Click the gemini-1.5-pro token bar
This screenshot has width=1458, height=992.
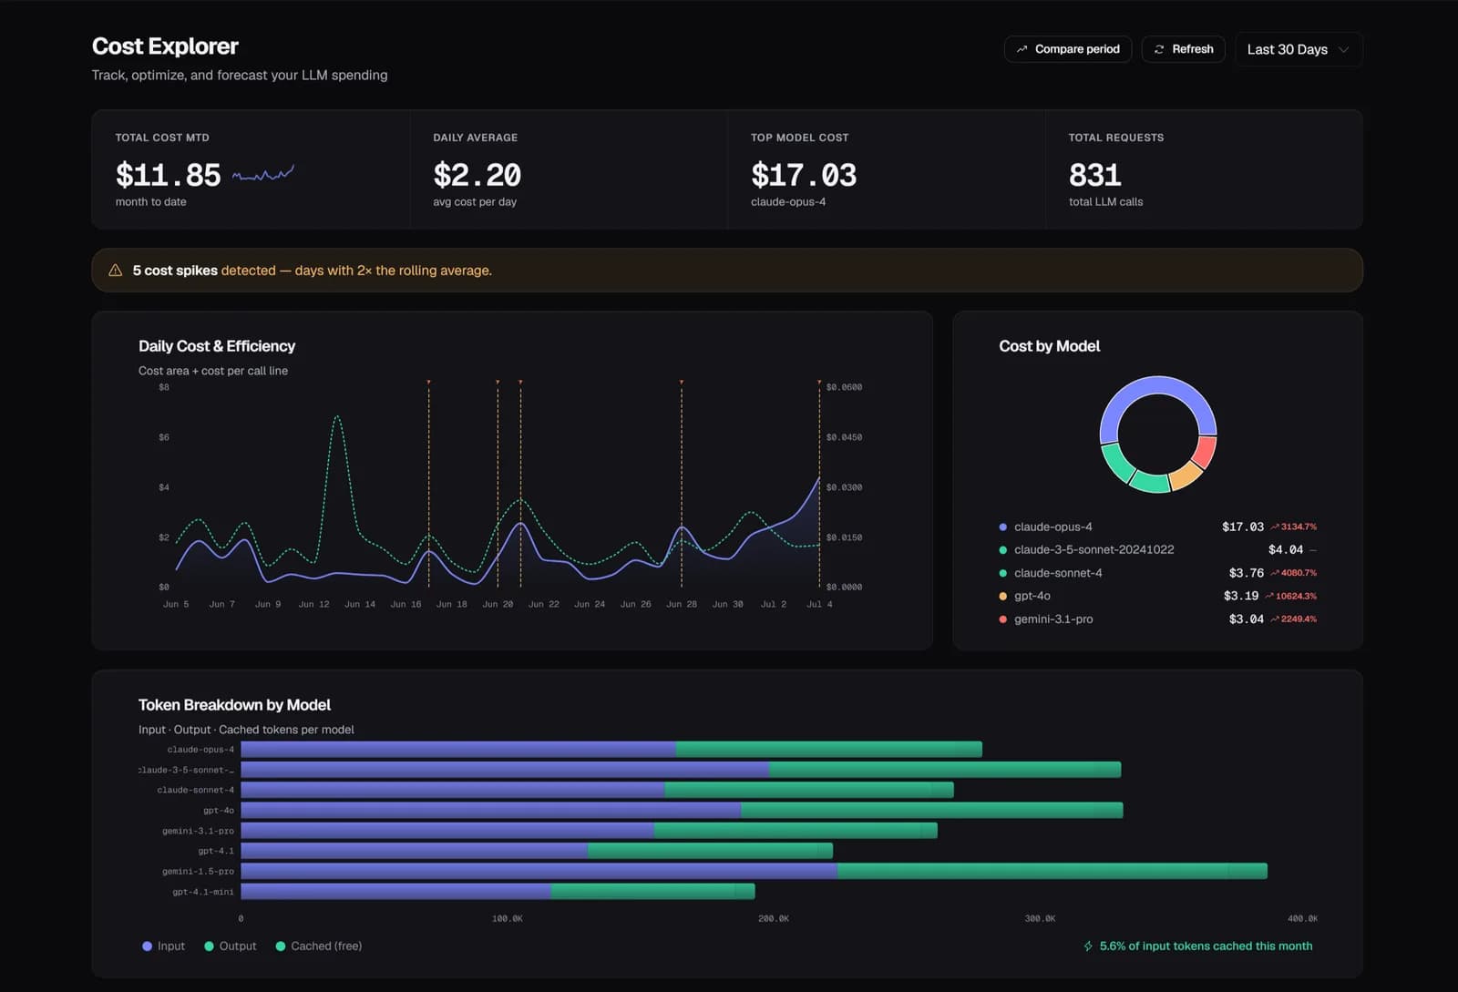pos(754,872)
